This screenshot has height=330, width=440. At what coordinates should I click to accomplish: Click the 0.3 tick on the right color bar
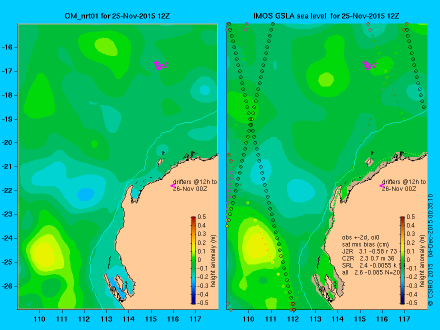(x=410, y=234)
